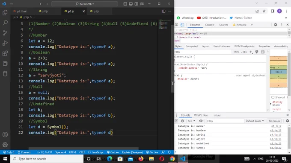The width and height of the screenshot is (291, 163).
Task: Change indentation via Spaces: 4
Action: [x=60, y=152]
